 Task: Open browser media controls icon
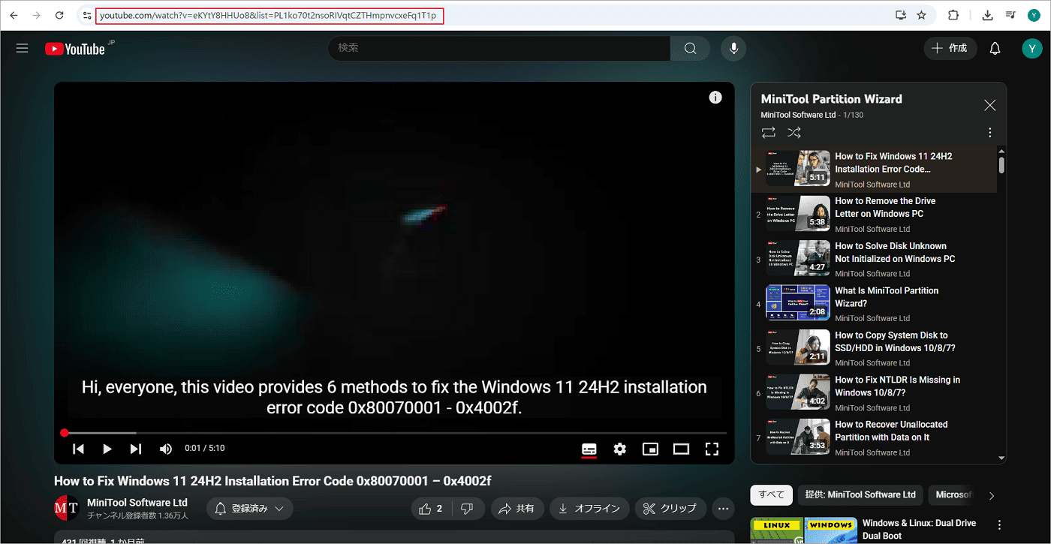(1010, 15)
